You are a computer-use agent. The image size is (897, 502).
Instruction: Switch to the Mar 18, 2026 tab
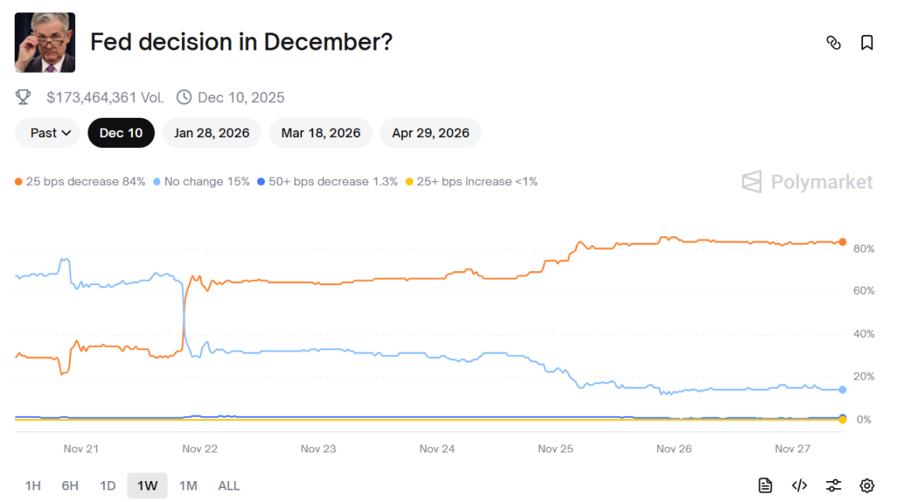[321, 132]
